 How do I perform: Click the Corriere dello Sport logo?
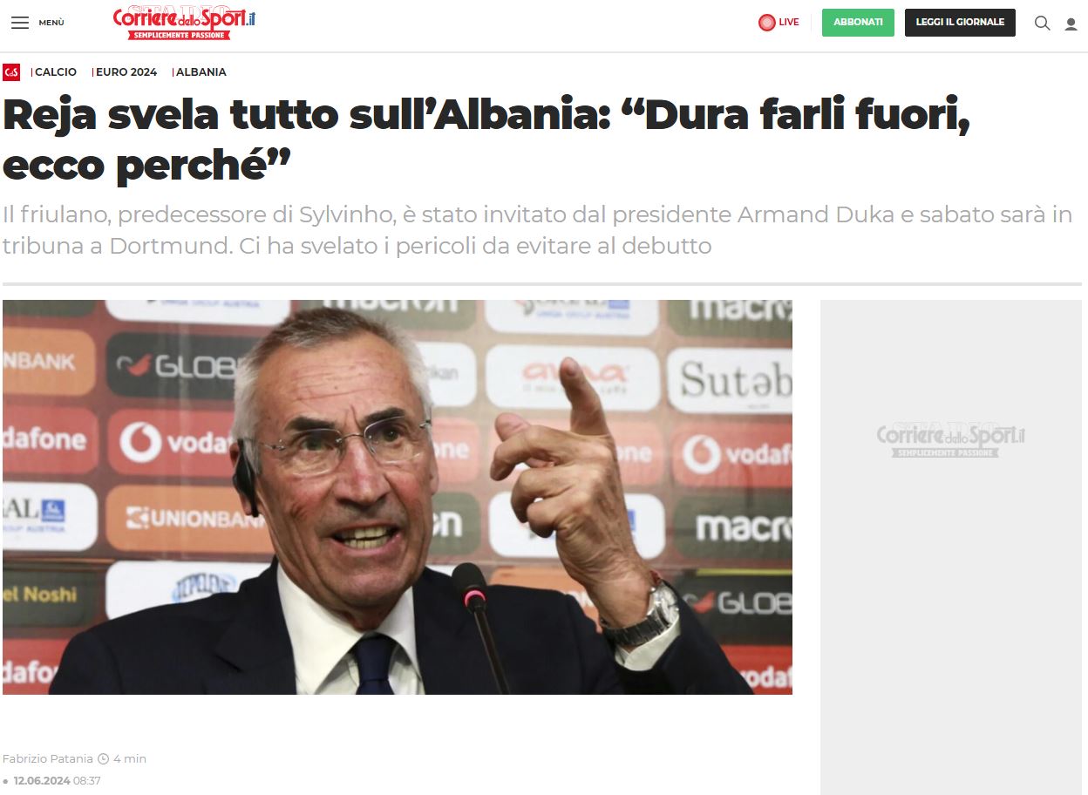(x=184, y=23)
